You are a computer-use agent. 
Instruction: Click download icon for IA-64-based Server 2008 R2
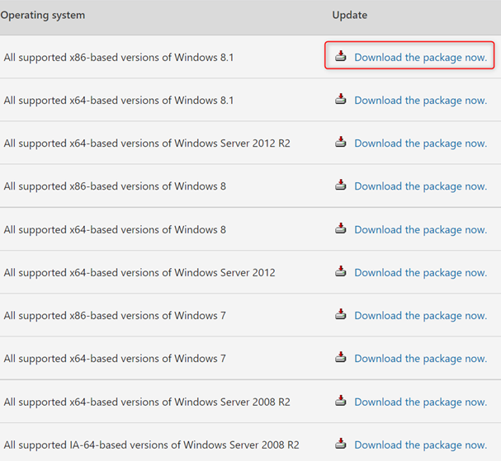click(341, 444)
